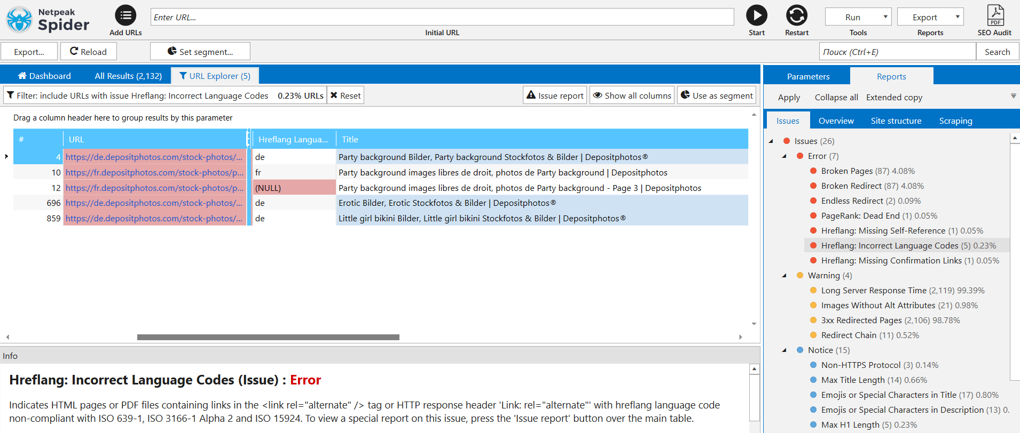Click the eye icon Show all columns

click(x=632, y=95)
